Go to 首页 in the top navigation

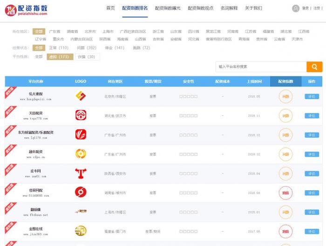point(110,8)
